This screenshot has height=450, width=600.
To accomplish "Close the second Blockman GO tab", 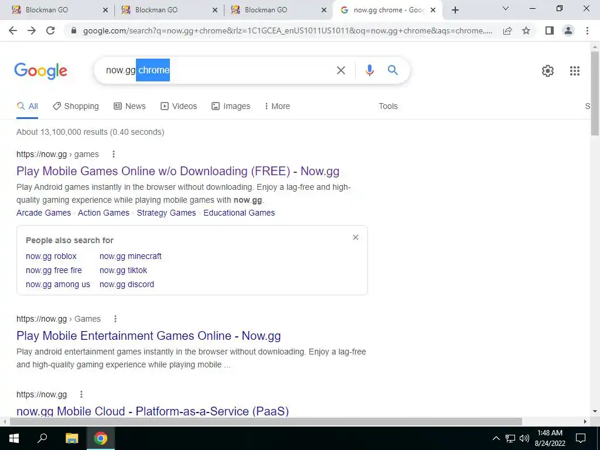I will (215, 10).
